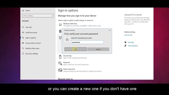This screenshot has width=169, height=95.
Task: Click the fingerprint icon
Action: coord(60,31)
